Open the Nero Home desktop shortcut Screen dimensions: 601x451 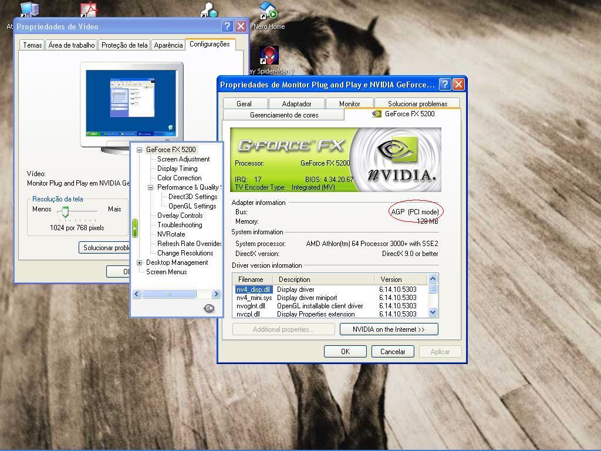tap(269, 15)
